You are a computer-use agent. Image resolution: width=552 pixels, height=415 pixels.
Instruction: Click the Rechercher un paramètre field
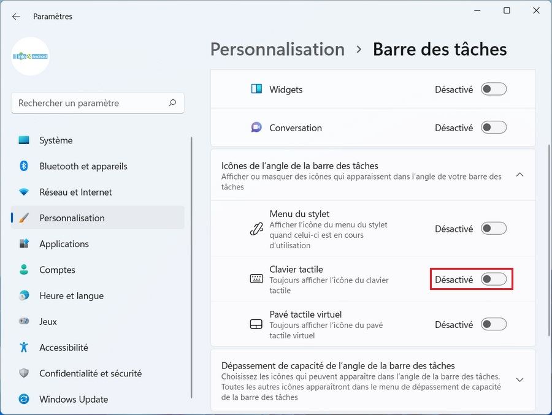click(x=89, y=103)
